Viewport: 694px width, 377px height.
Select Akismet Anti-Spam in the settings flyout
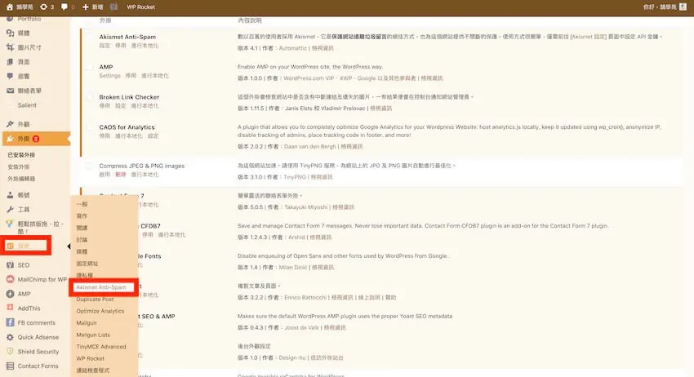click(101, 287)
